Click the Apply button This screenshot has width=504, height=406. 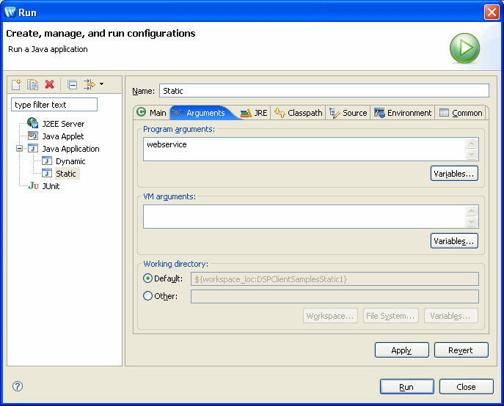click(401, 350)
